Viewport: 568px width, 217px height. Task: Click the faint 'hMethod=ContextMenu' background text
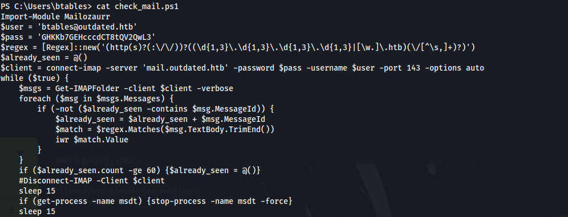point(98,161)
